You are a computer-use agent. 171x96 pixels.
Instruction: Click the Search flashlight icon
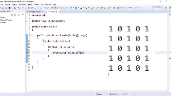108,8
